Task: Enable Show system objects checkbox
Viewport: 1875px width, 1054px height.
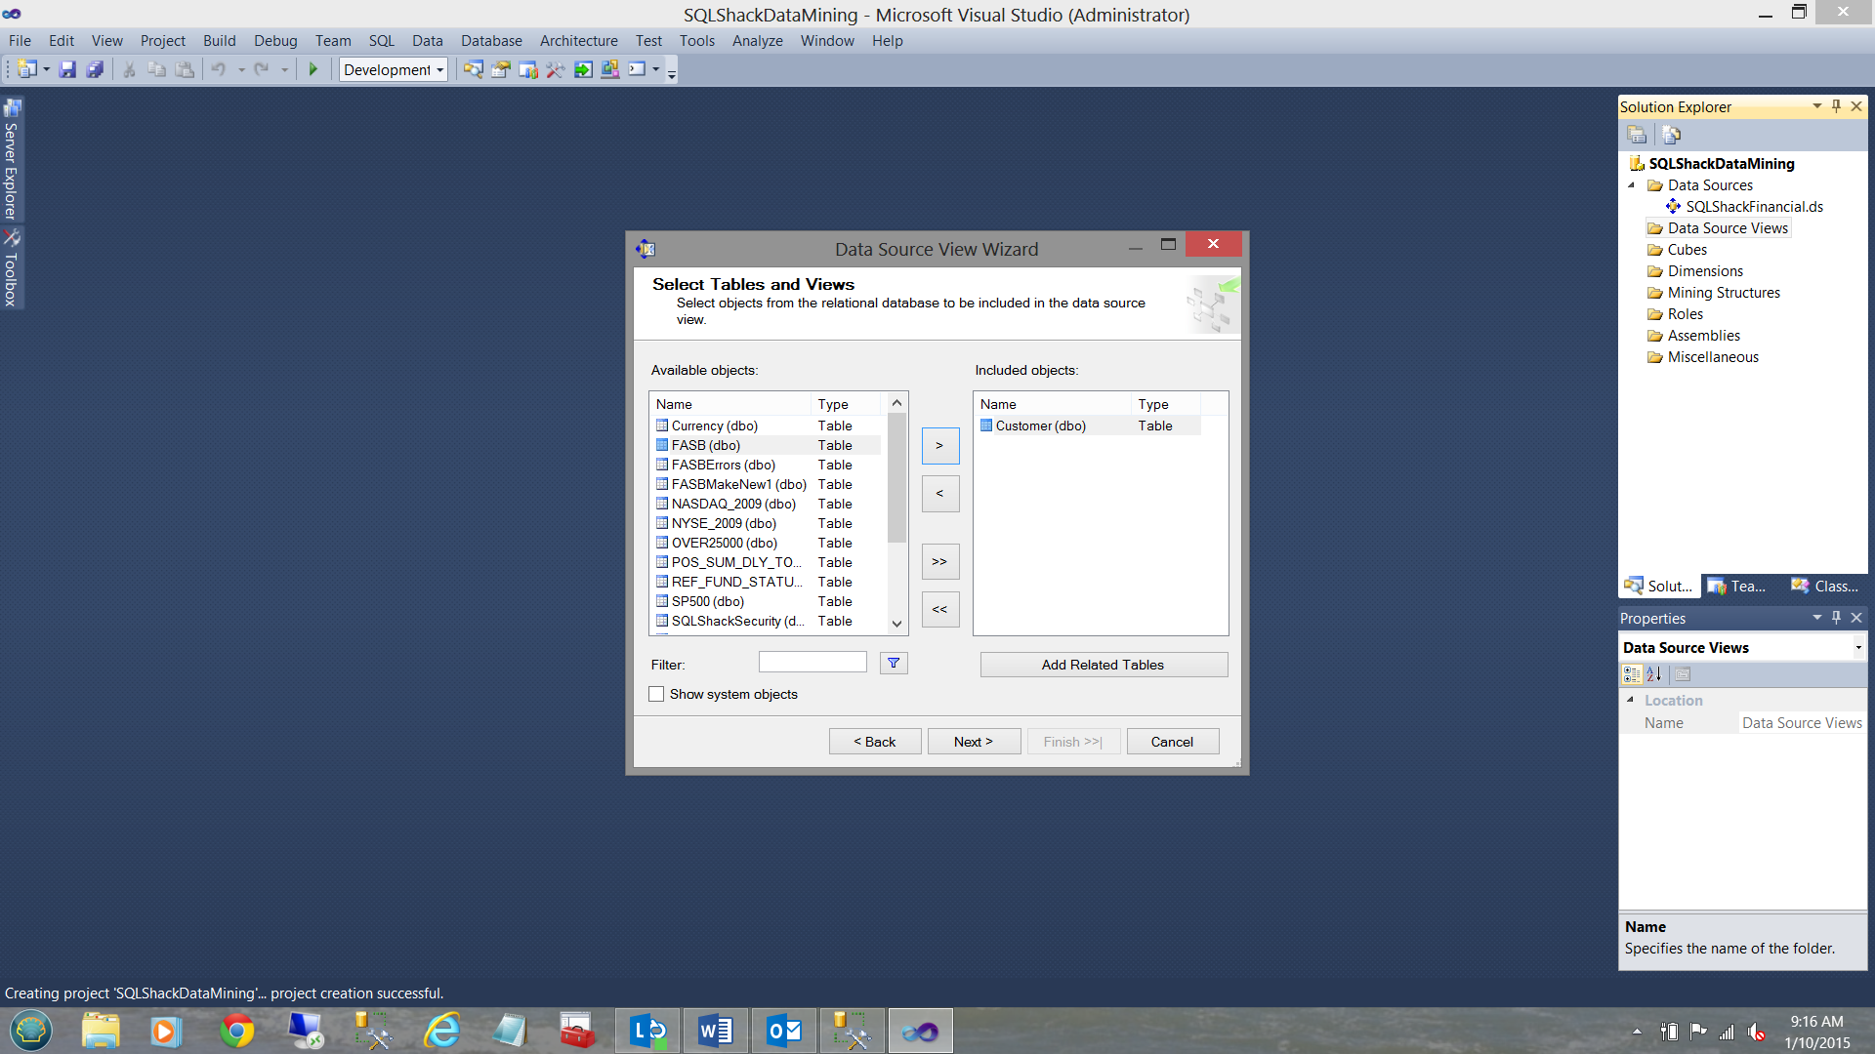Action: 656,694
